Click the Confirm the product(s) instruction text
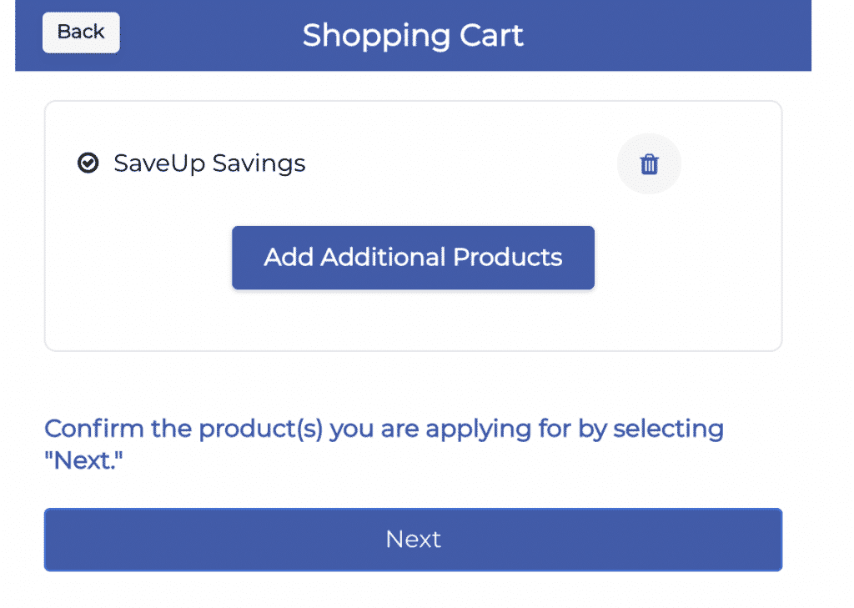Viewport: 854px width, 608px height. [x=384, y=444]
